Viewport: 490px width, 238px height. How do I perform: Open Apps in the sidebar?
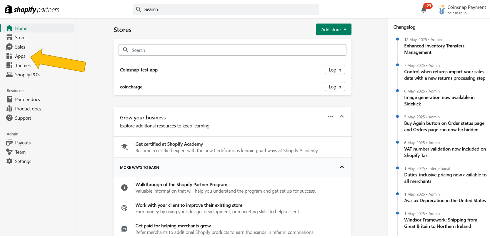(x=20, y=56)
